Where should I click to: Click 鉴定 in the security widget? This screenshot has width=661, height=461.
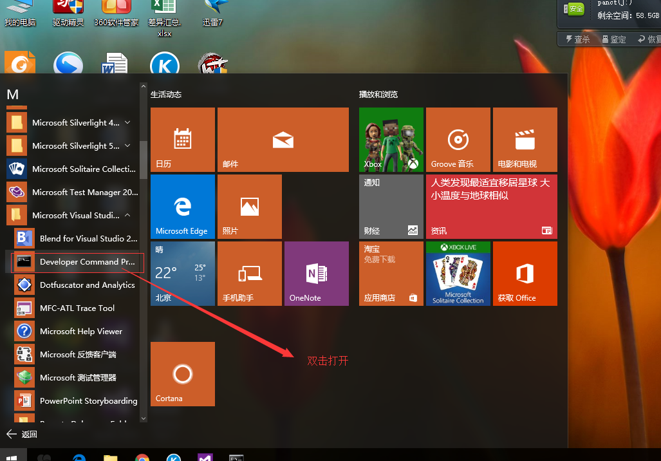614,39
